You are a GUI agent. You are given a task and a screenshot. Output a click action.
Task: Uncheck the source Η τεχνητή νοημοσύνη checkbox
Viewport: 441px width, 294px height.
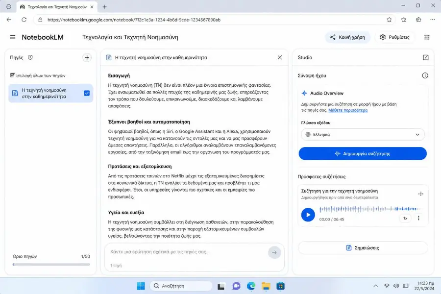(87, 93)
